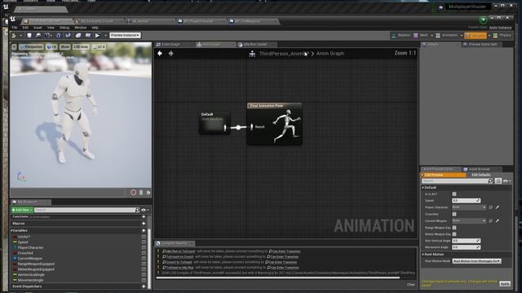Select the Default state machine node
The width and height of the screenshot is (522, 293).
215,122
